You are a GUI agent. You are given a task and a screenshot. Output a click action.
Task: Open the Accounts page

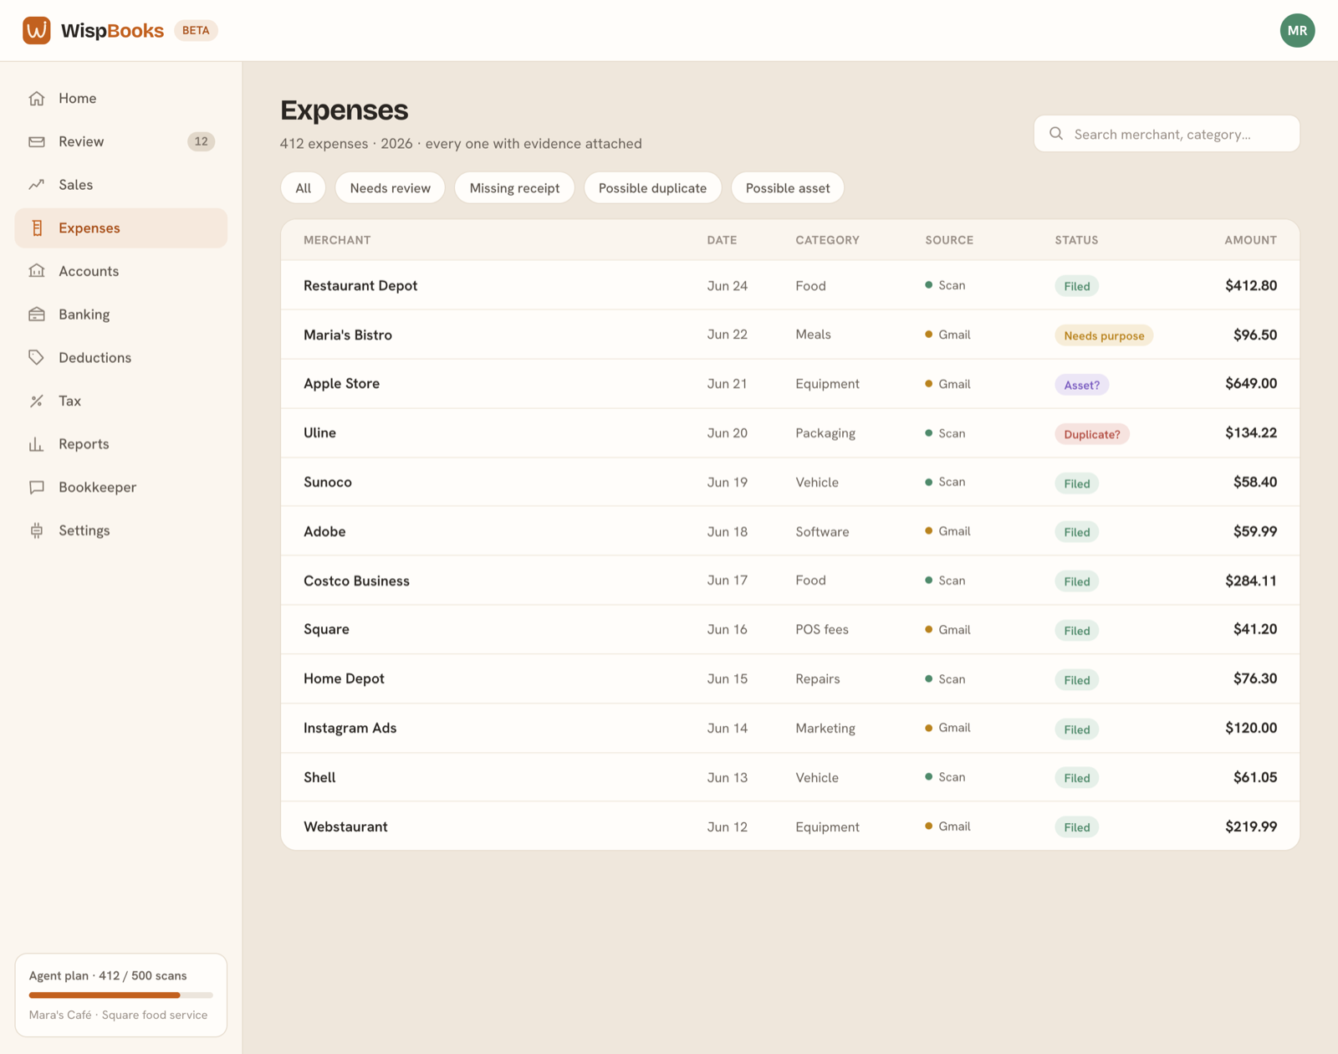121,271
